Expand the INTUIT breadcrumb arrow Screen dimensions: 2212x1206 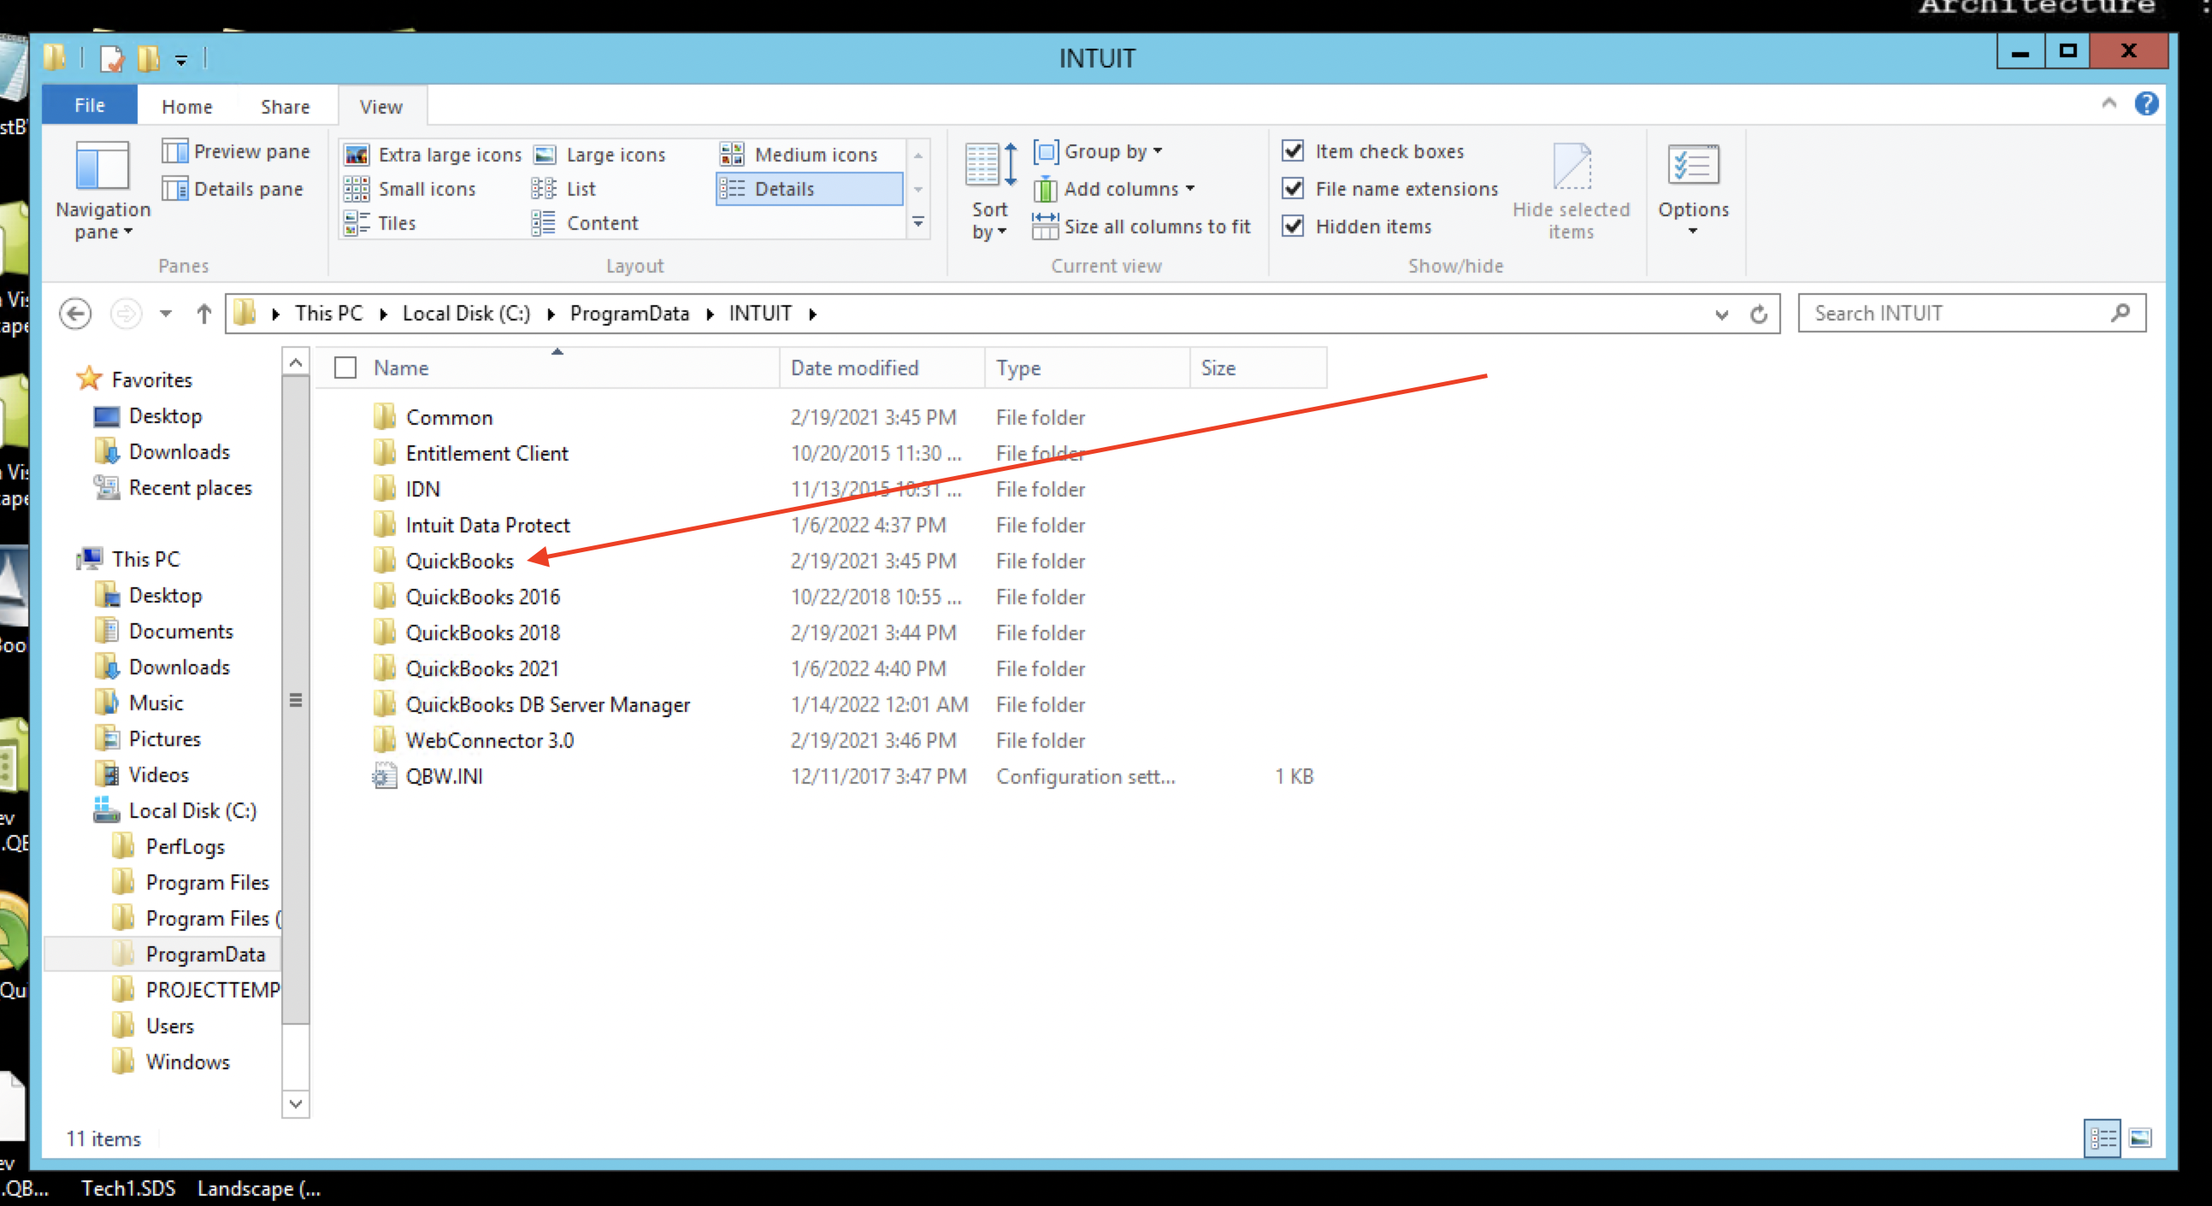point(812,315)
